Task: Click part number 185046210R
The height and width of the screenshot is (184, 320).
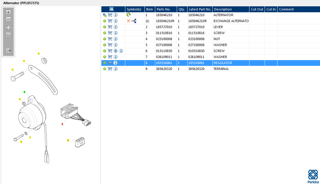Action: 165,21
